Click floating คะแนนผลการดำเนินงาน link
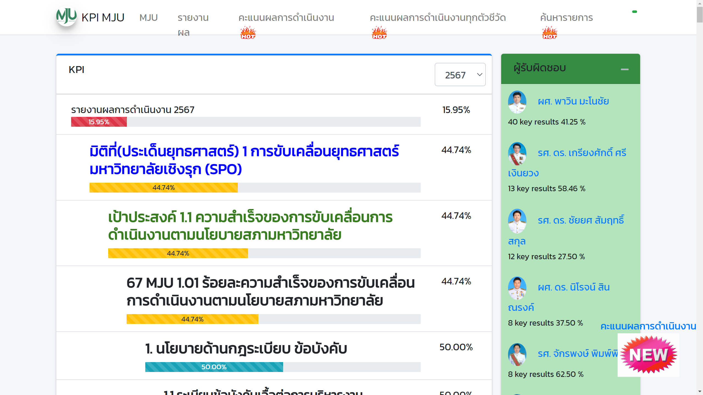This screenshot has height=395, width=703. pyautogui.click(x=648, y=326)
